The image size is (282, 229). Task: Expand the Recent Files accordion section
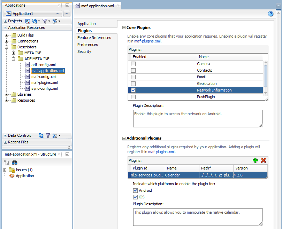point(5,142)
